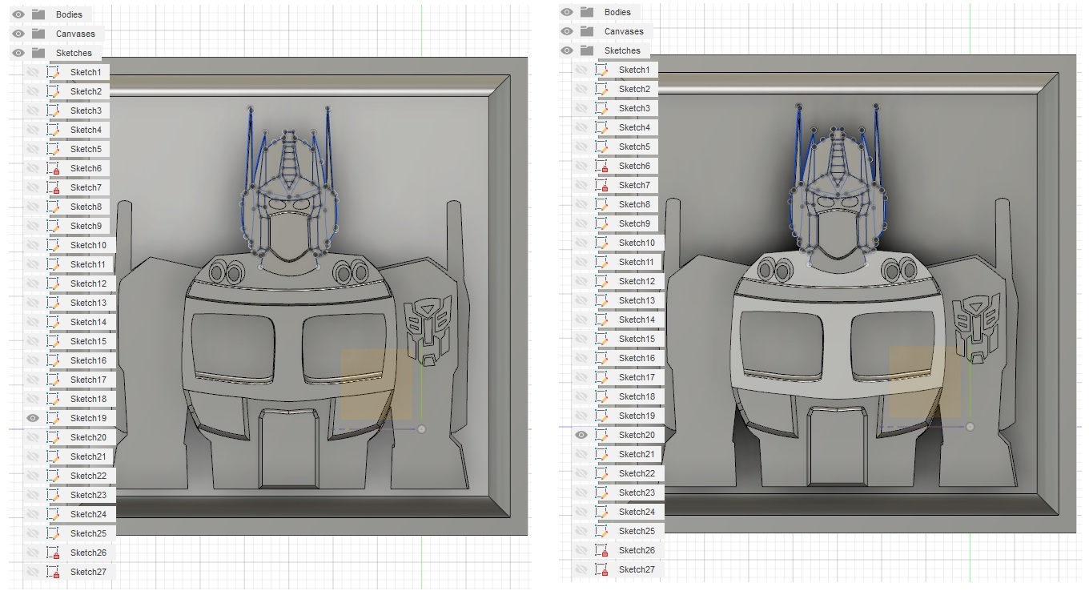Image resolution: width=1089 pixels, height=599 pixels.
Task: Select the "Sketch13" label in right browser
Action: coord(637,300)
